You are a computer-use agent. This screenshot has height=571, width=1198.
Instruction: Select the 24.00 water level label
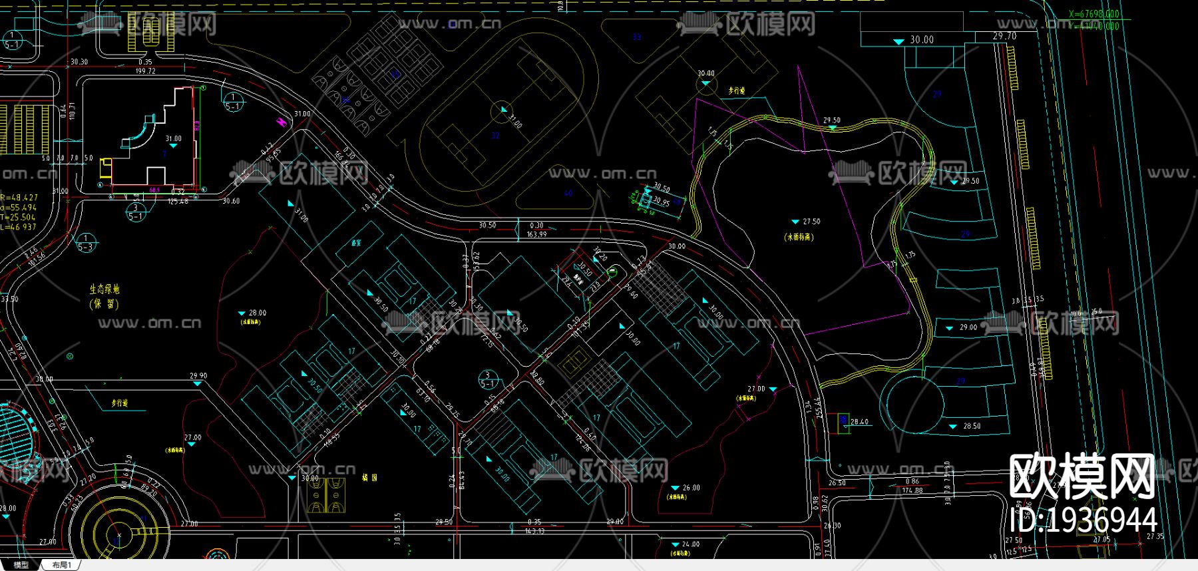[691, 544]
